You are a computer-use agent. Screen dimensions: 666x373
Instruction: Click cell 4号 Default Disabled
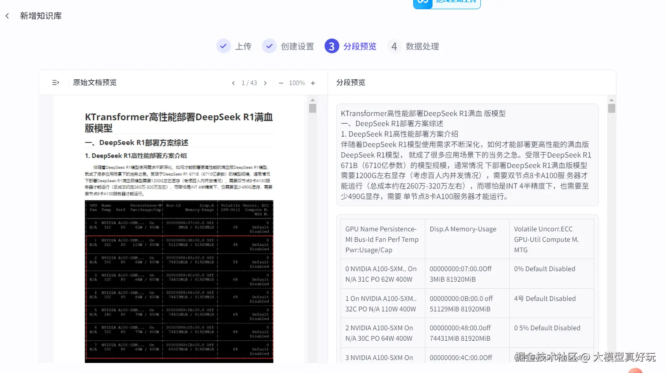click(x=551, y=304)
